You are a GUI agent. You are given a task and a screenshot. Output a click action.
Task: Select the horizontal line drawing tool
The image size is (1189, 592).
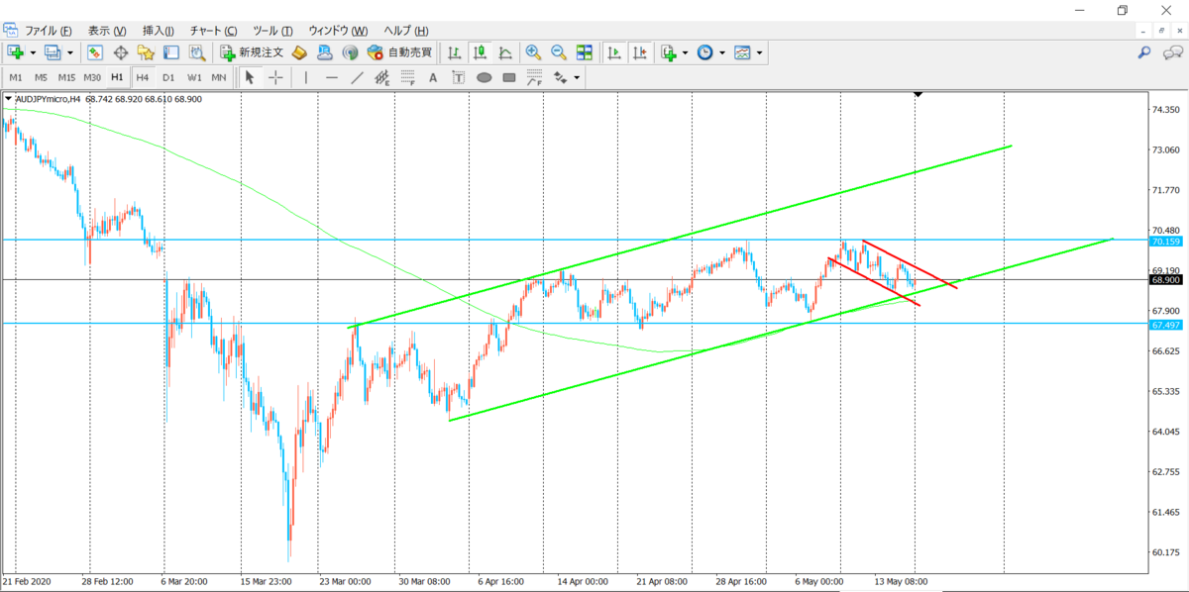click(331, 77)
